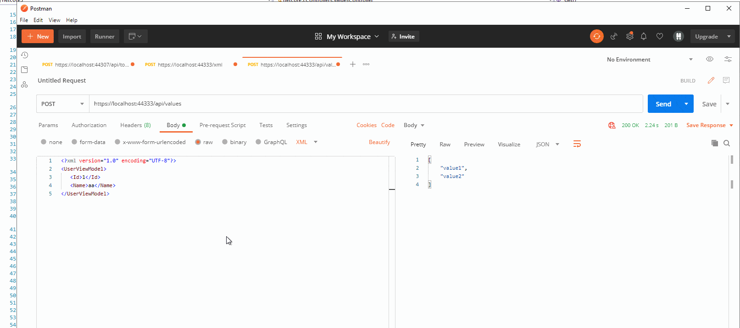Open manage environments sliders icon
This screenshot has width=740, height=328.
(728, 59)
